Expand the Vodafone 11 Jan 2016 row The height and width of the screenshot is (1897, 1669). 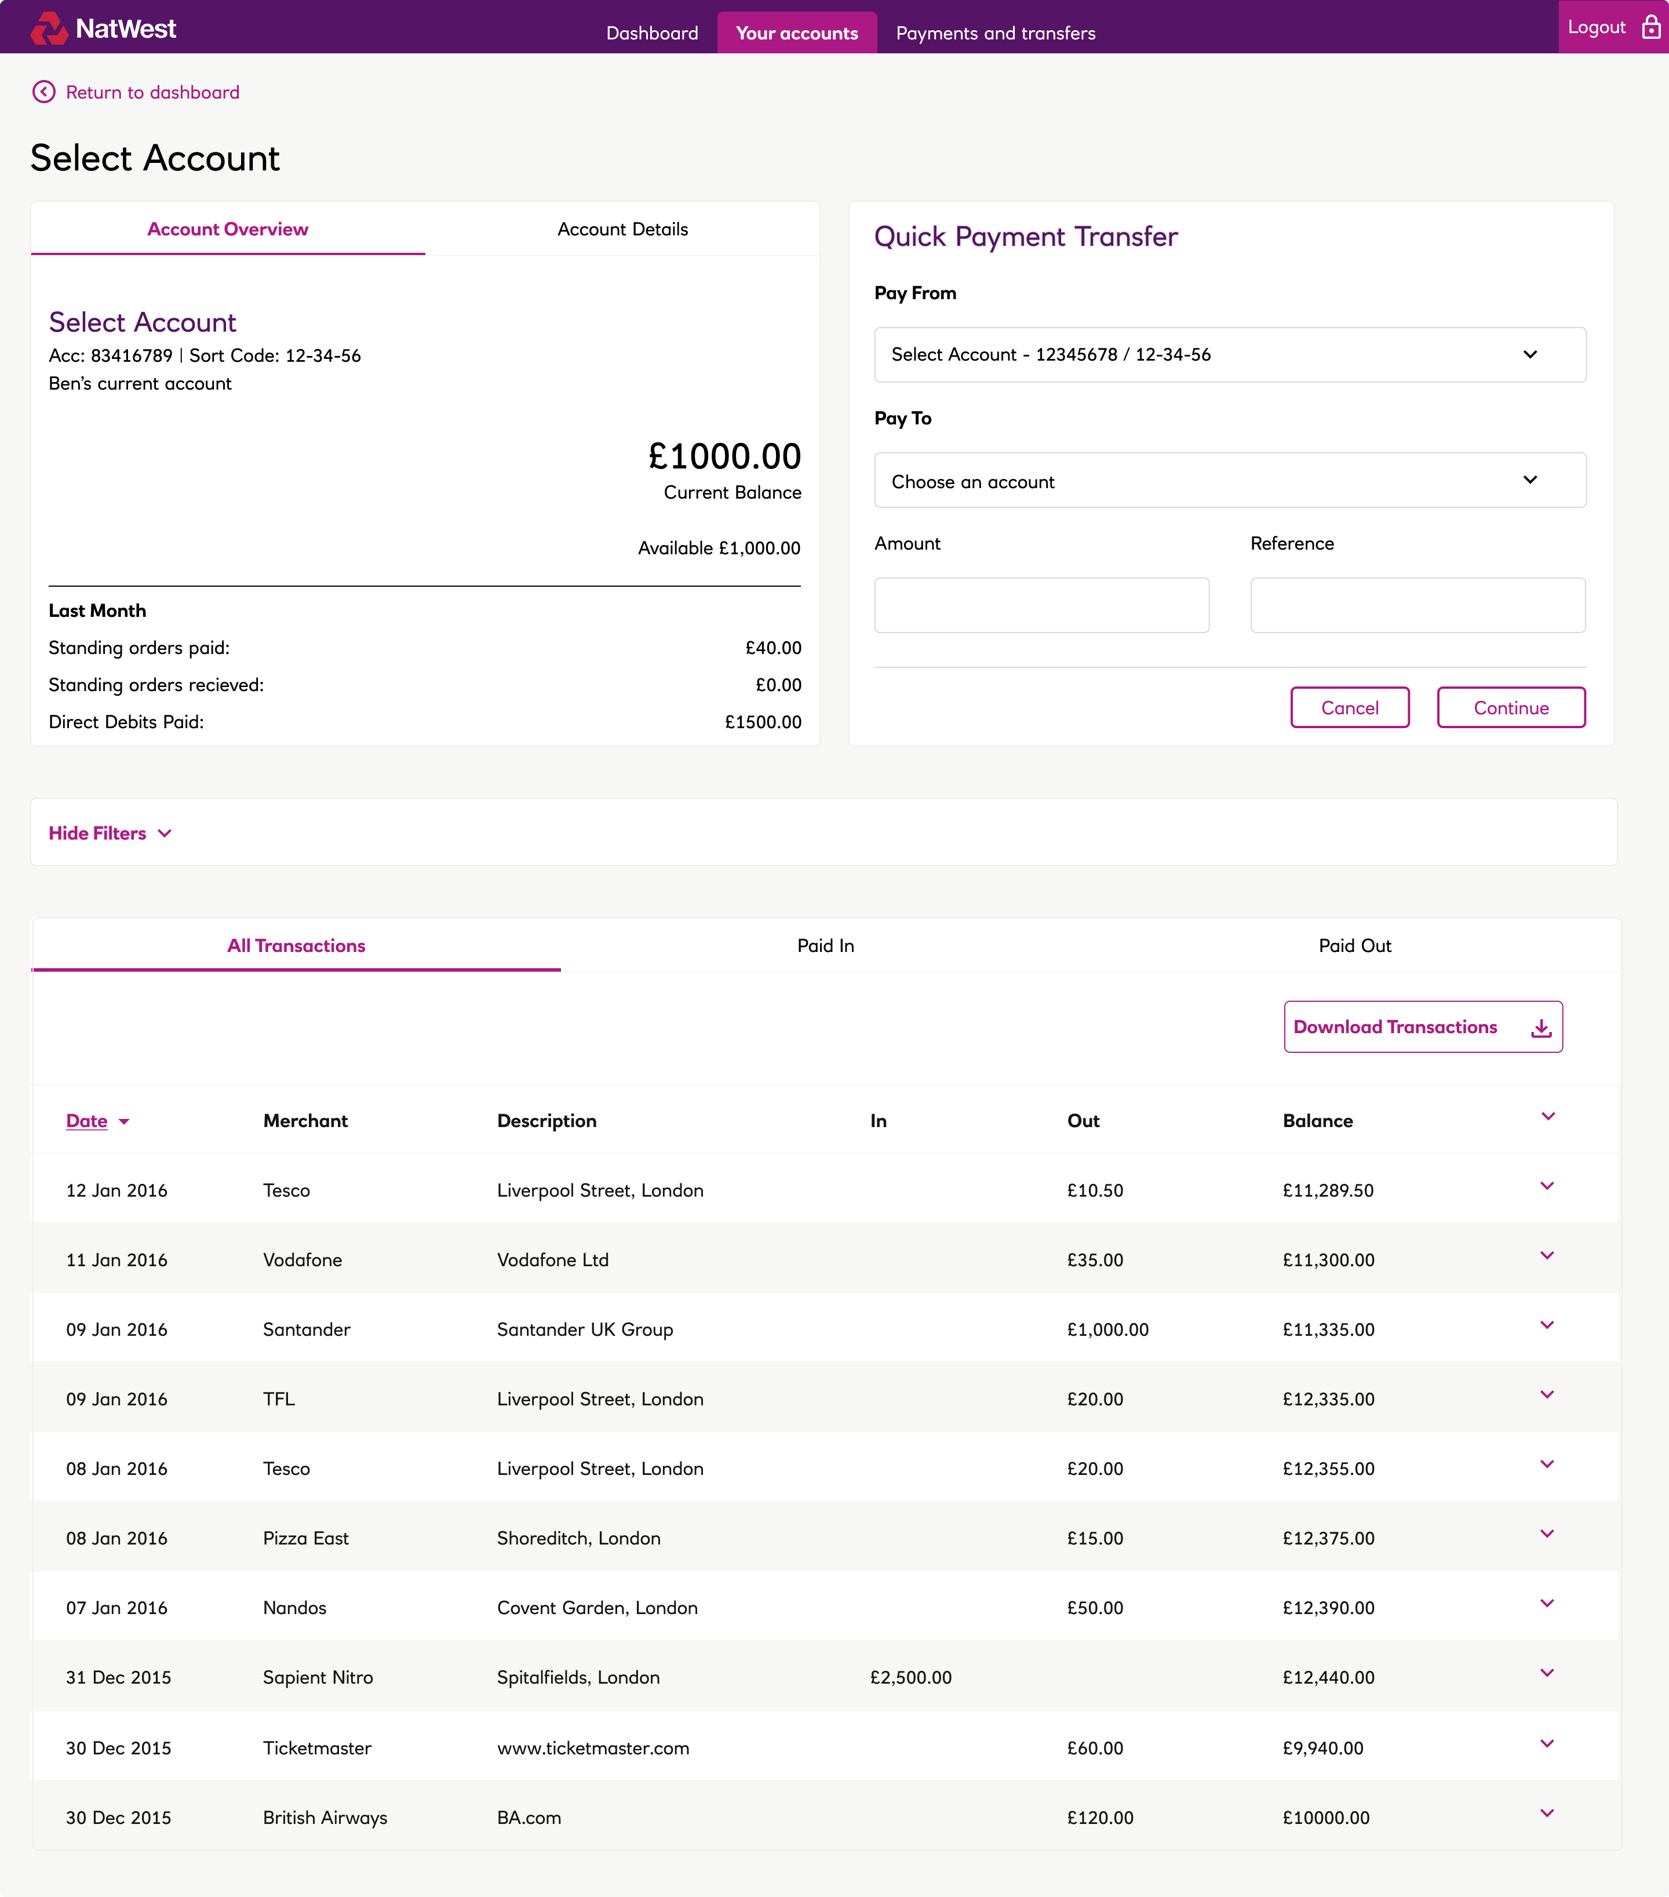tap(1547, 1256)
